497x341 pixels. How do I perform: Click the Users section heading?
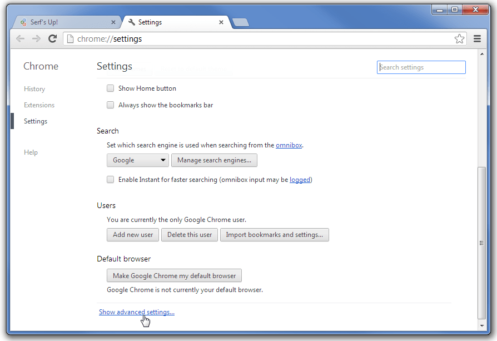pos(106,206)
